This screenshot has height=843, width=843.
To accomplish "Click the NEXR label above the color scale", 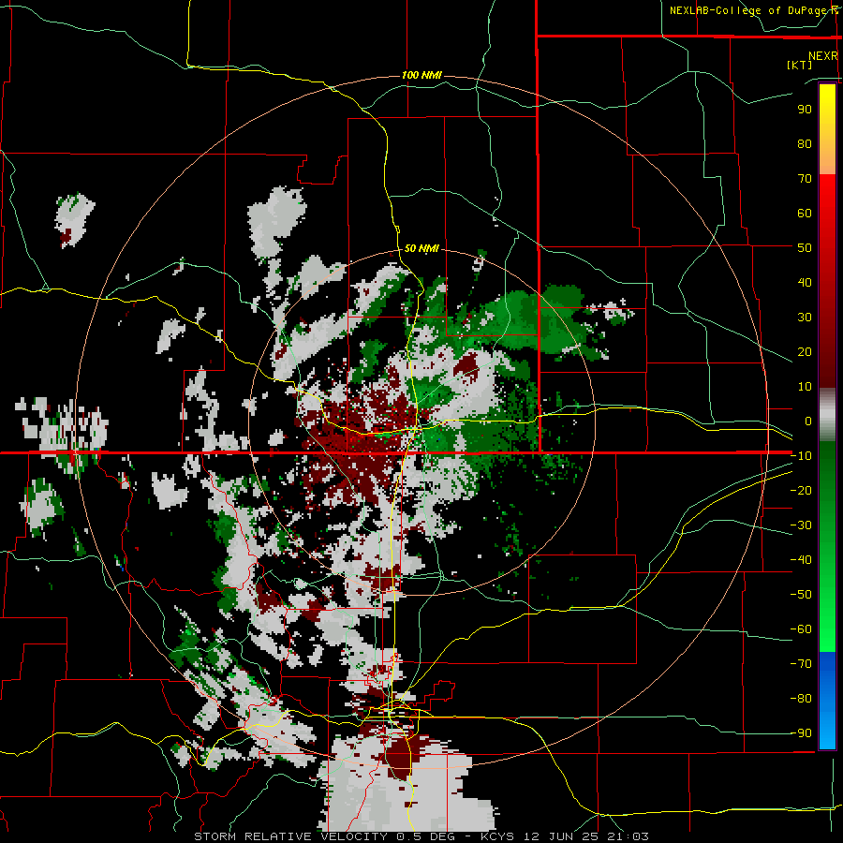I will point(823,56).
